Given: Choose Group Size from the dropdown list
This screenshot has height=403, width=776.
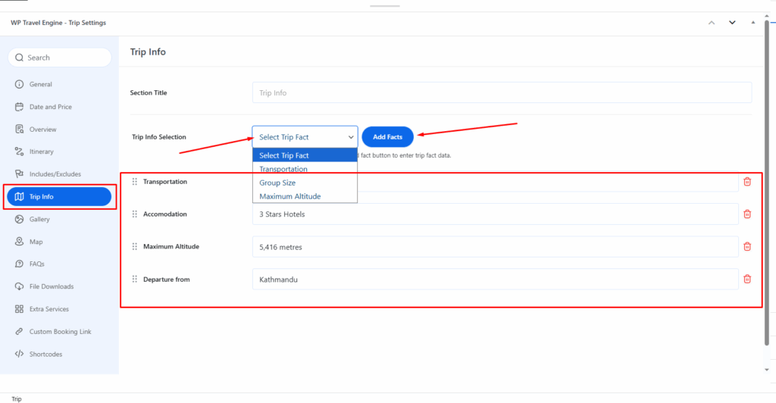Looking at the screenshot, I should [277, 183].
